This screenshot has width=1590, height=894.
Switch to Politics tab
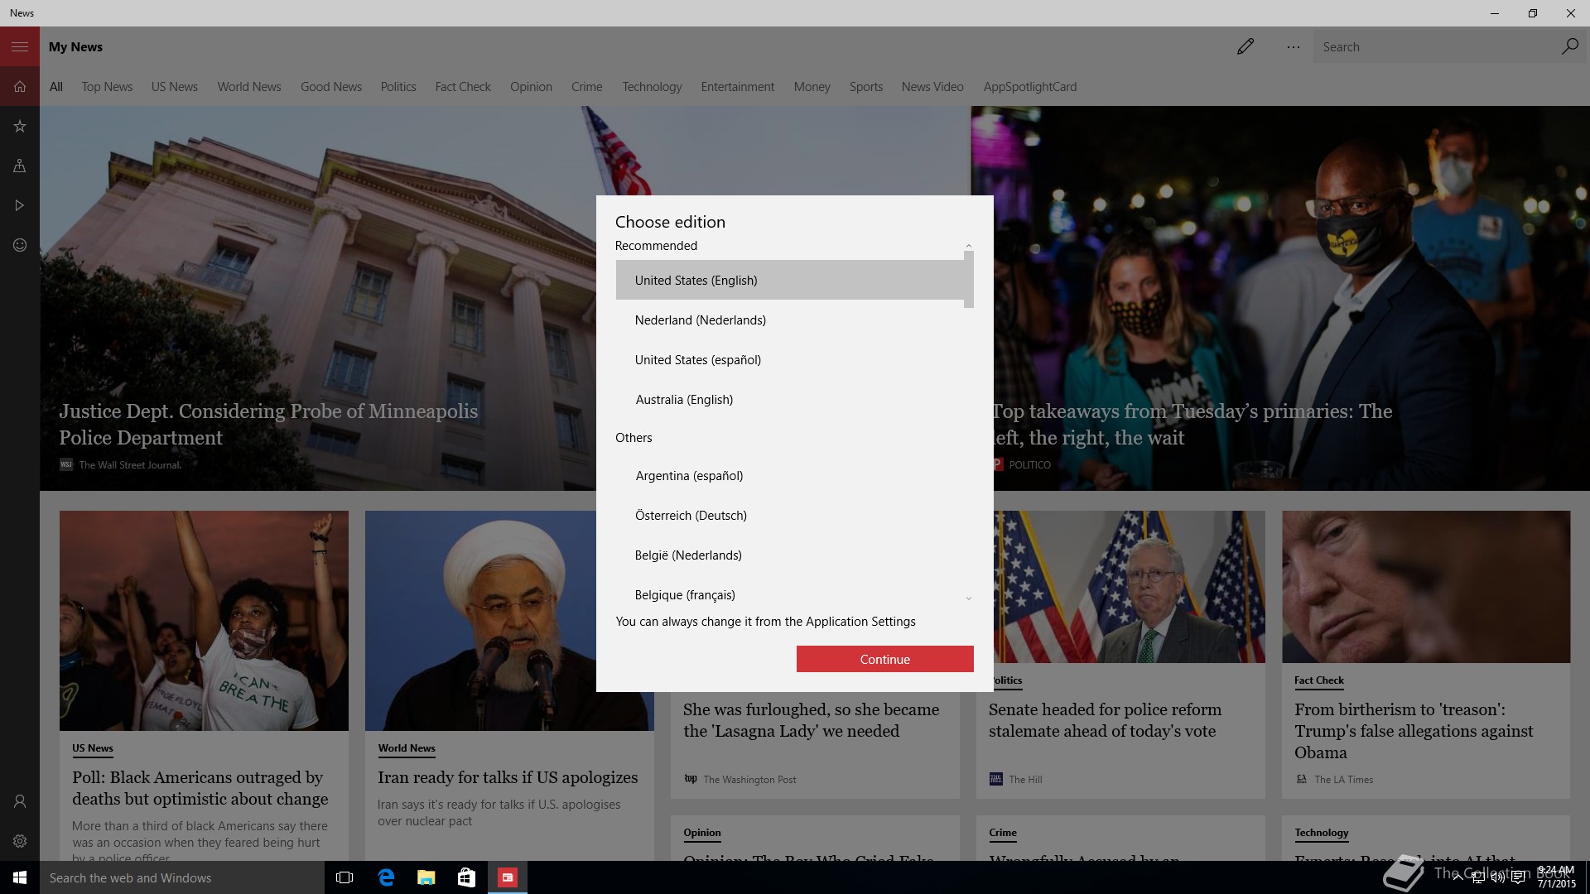pos(398,87)
